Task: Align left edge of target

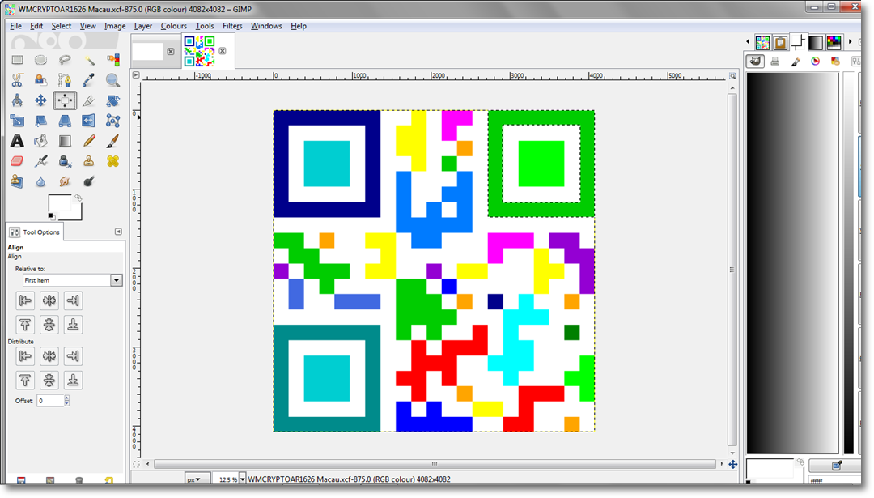Action: [25, 300]
